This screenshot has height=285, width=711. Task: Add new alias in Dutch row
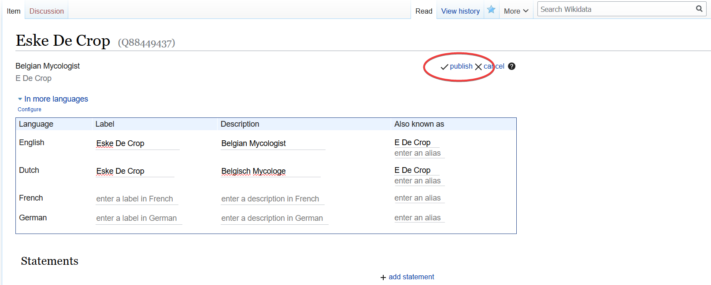[419, 181]
